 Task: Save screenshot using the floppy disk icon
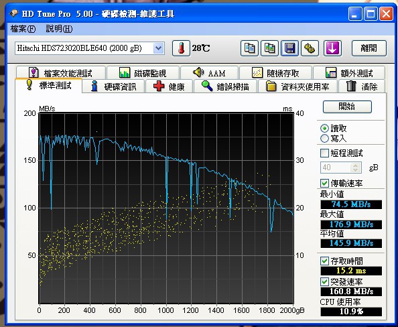point(289,48)
